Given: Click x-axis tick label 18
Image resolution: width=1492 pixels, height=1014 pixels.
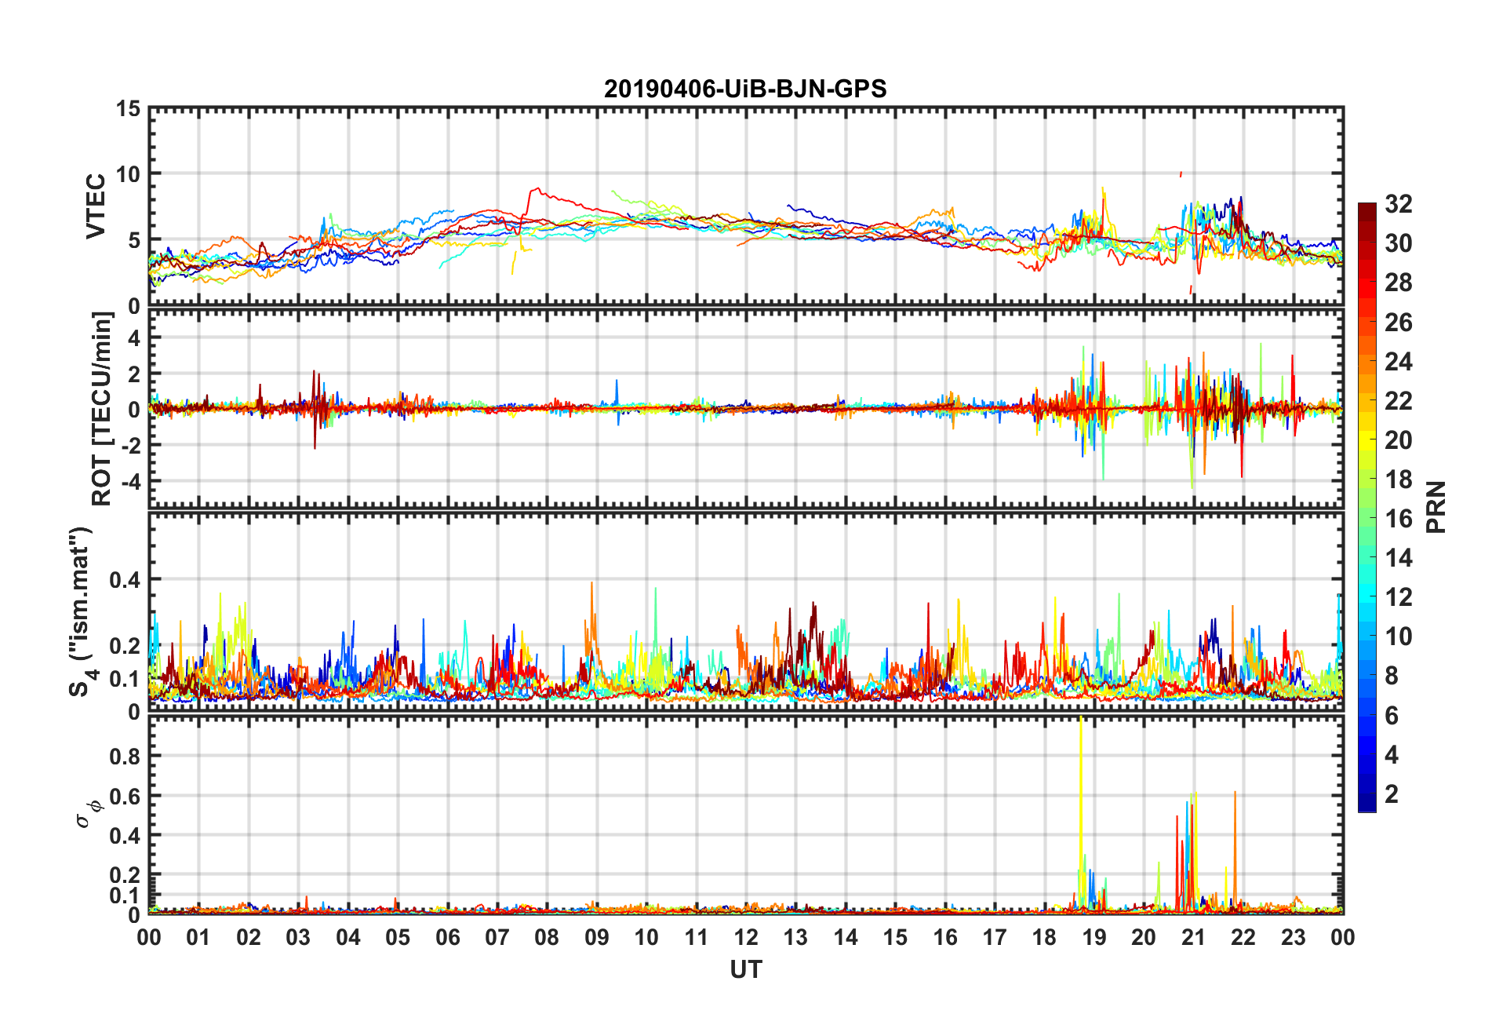Looking at the screenshot, I should click(1044, 937).
